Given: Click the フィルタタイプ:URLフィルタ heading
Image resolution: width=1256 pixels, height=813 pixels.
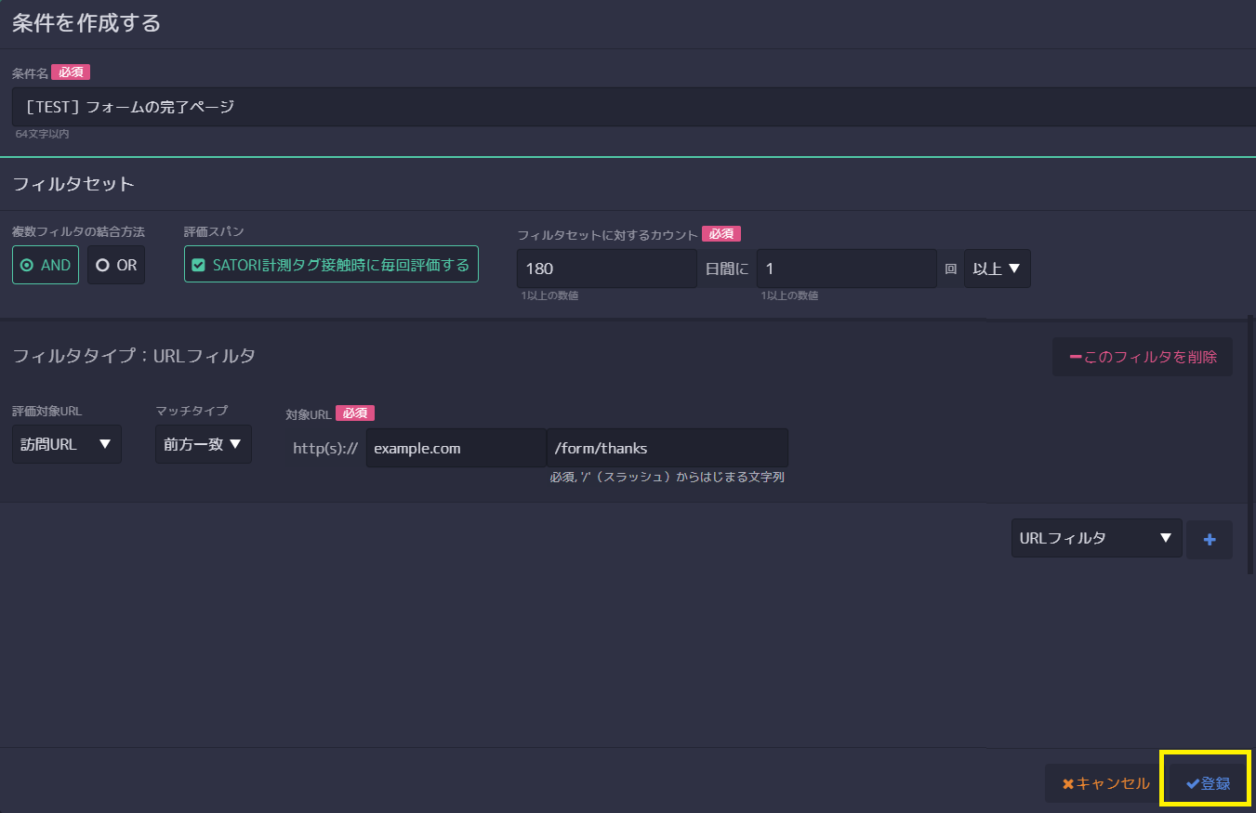Looking at the screenshot, I should (x=134, y=356).
